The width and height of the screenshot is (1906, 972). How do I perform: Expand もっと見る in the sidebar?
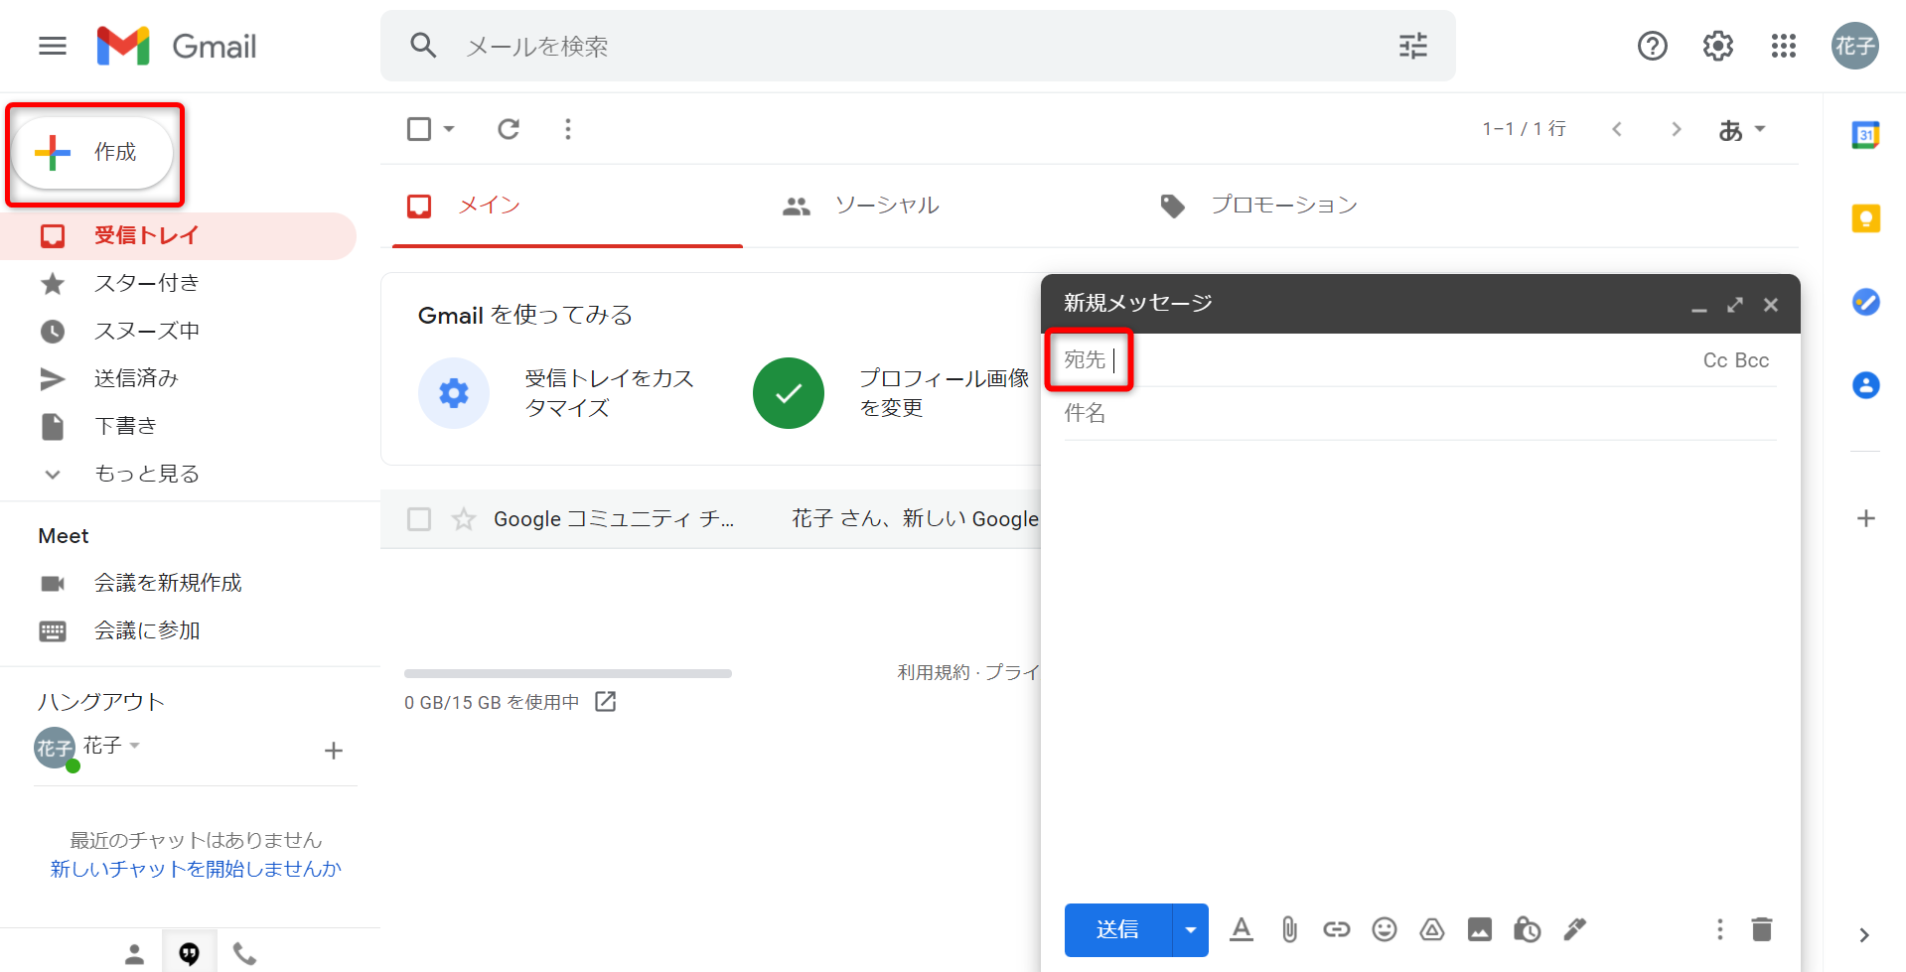pyautogui.click(x=145, y=474)
